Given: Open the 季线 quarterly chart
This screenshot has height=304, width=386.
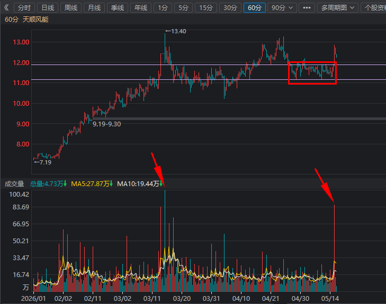Looking at the screenshot, I should click(x=118, y=8).
